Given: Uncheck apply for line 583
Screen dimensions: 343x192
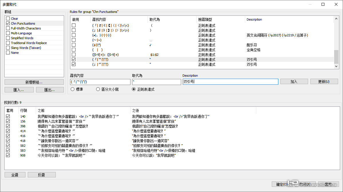Looking at the screenshot, I should click(x=8, y=151).
